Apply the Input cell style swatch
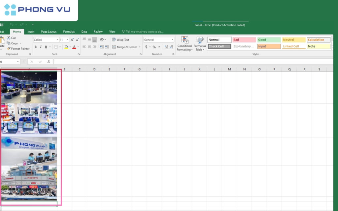 (x=269, y=46)
